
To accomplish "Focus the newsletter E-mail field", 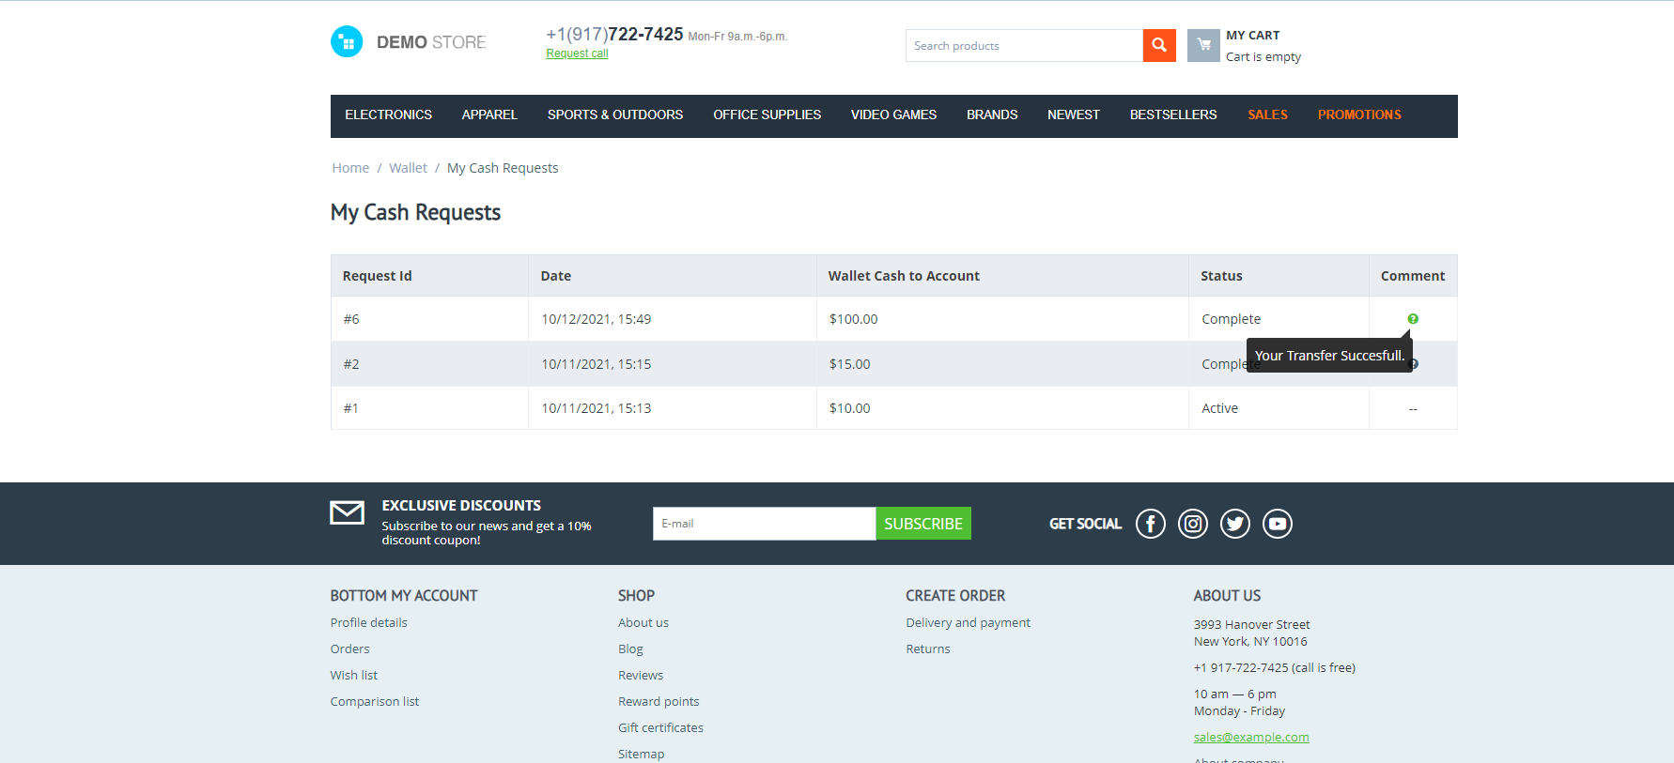I will click(765, 524).
